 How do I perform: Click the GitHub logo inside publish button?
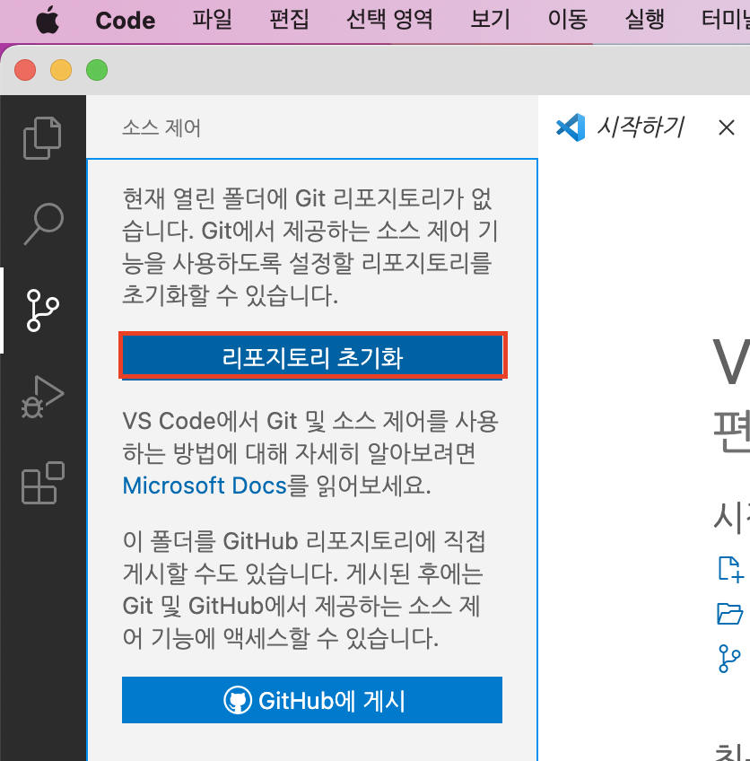(x=238, y=700)
